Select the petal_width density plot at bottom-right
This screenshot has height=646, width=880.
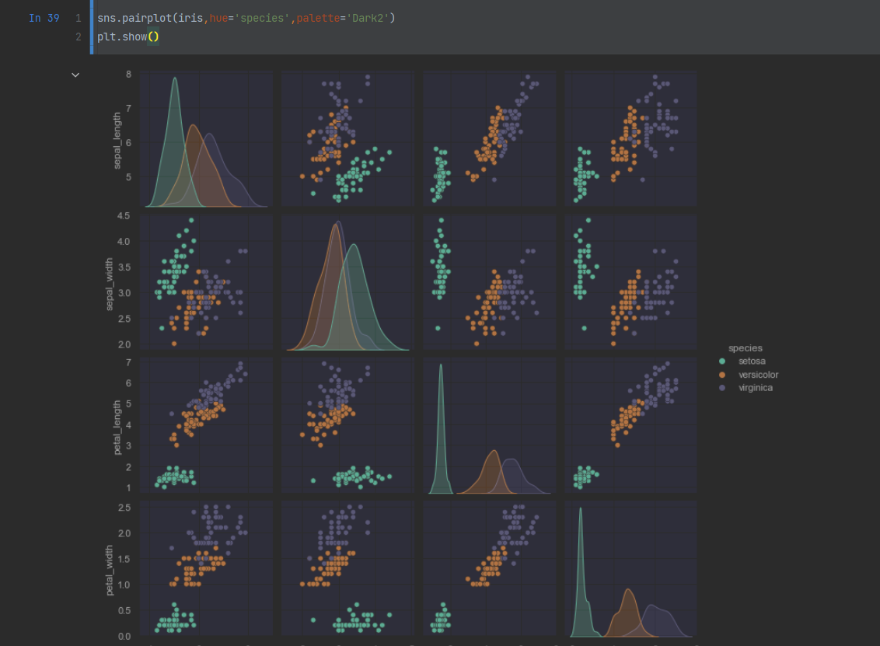(x=630, y=569)
